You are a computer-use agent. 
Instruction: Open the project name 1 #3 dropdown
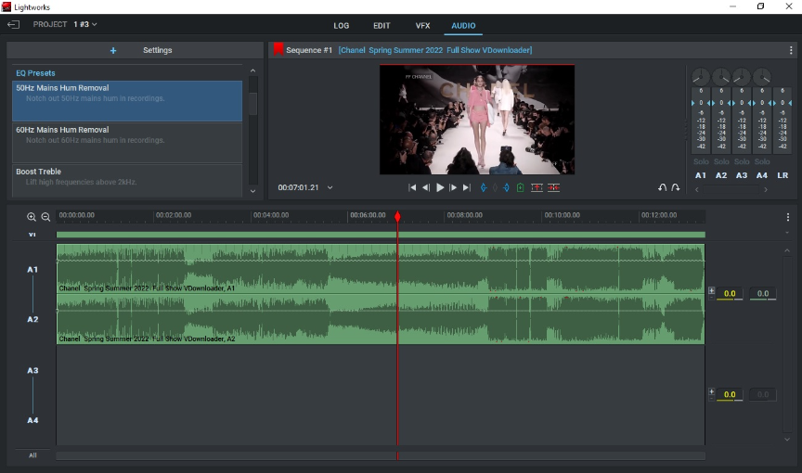(x=84, y=24)
